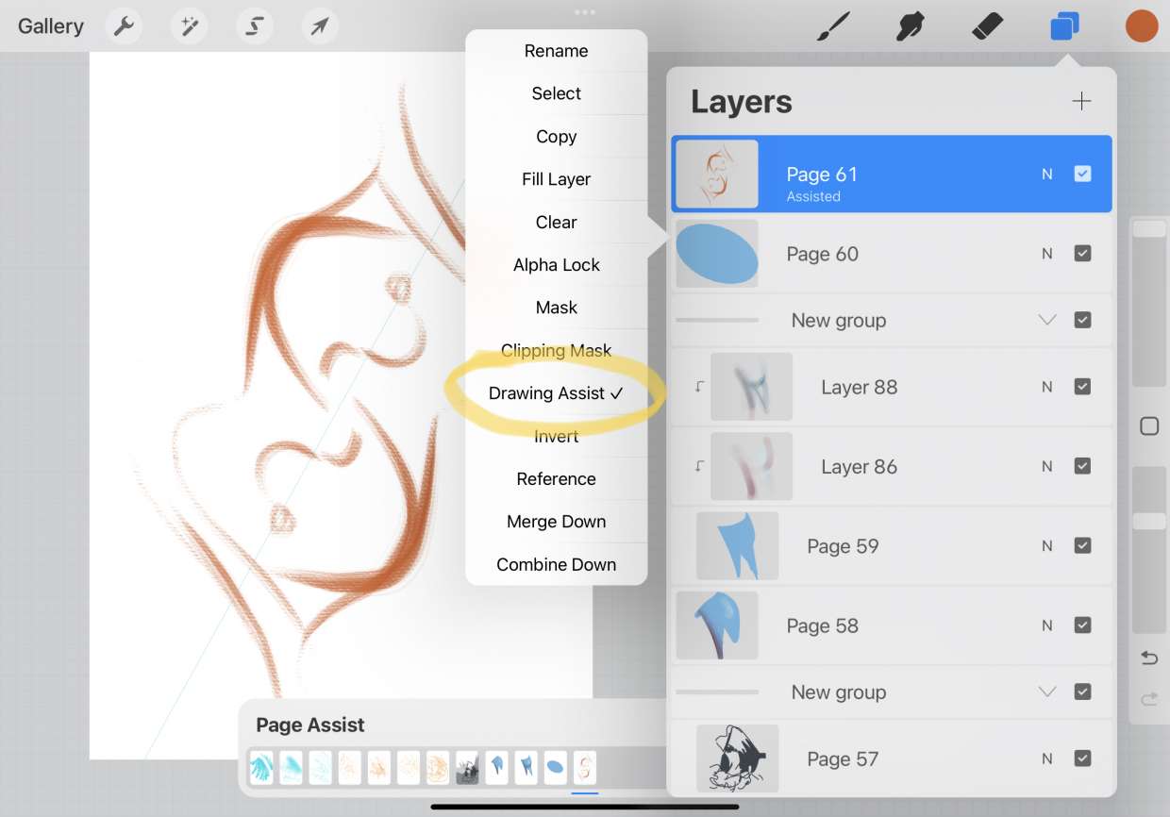Activate the Transform arrow tool
The height and width of the screenshot is (817, 1170).
pos(319,26)
